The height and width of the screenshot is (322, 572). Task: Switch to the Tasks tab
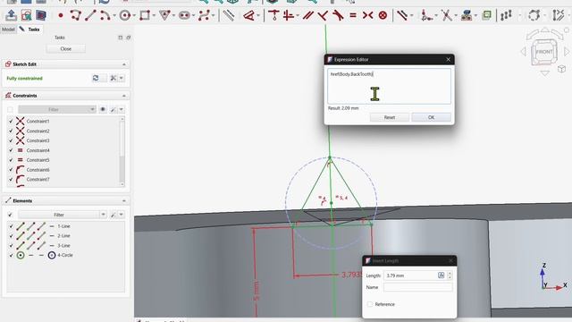coord(30,30)
